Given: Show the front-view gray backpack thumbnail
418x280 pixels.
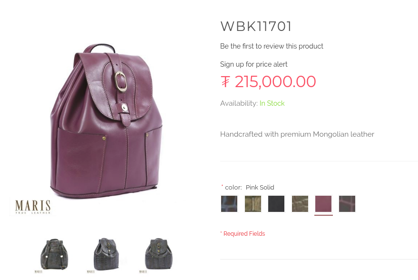Looking at the screenshot, I should (158, 255).
